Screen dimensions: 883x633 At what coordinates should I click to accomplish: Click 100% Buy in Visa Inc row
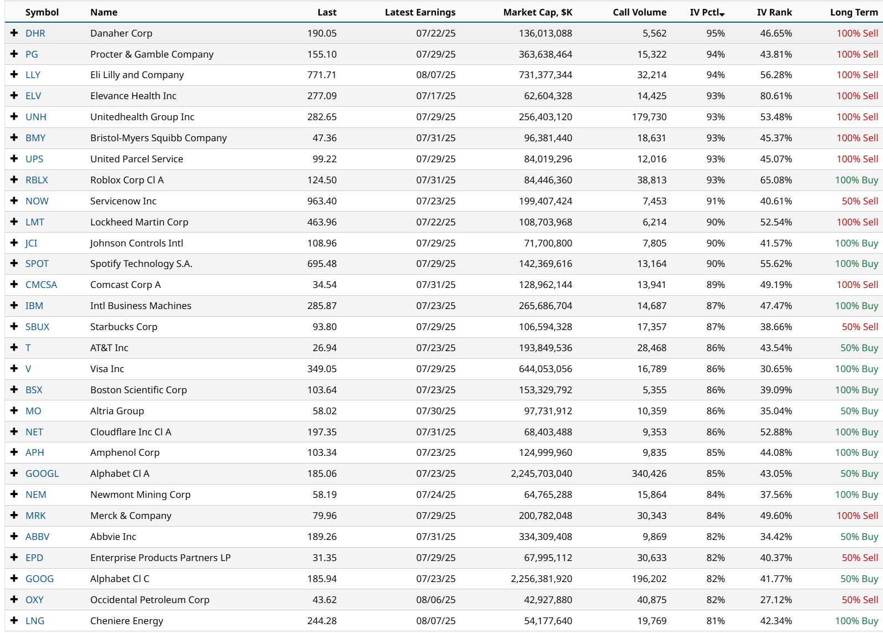coord(856,369)
